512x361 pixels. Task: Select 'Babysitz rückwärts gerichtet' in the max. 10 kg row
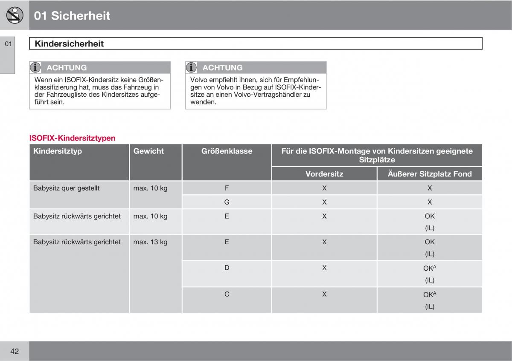point(77,216)
